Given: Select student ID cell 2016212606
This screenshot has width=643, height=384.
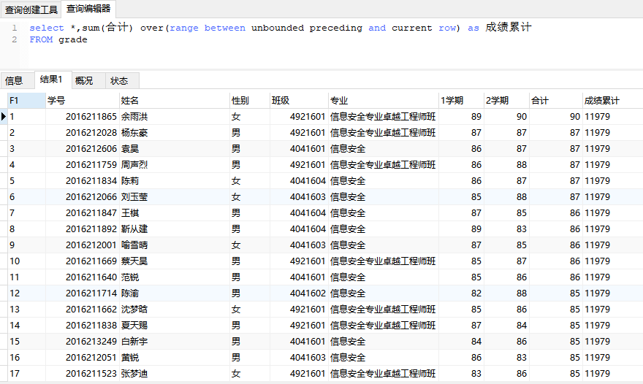Looking at the screenshot, I should click(x=83, y=149).
